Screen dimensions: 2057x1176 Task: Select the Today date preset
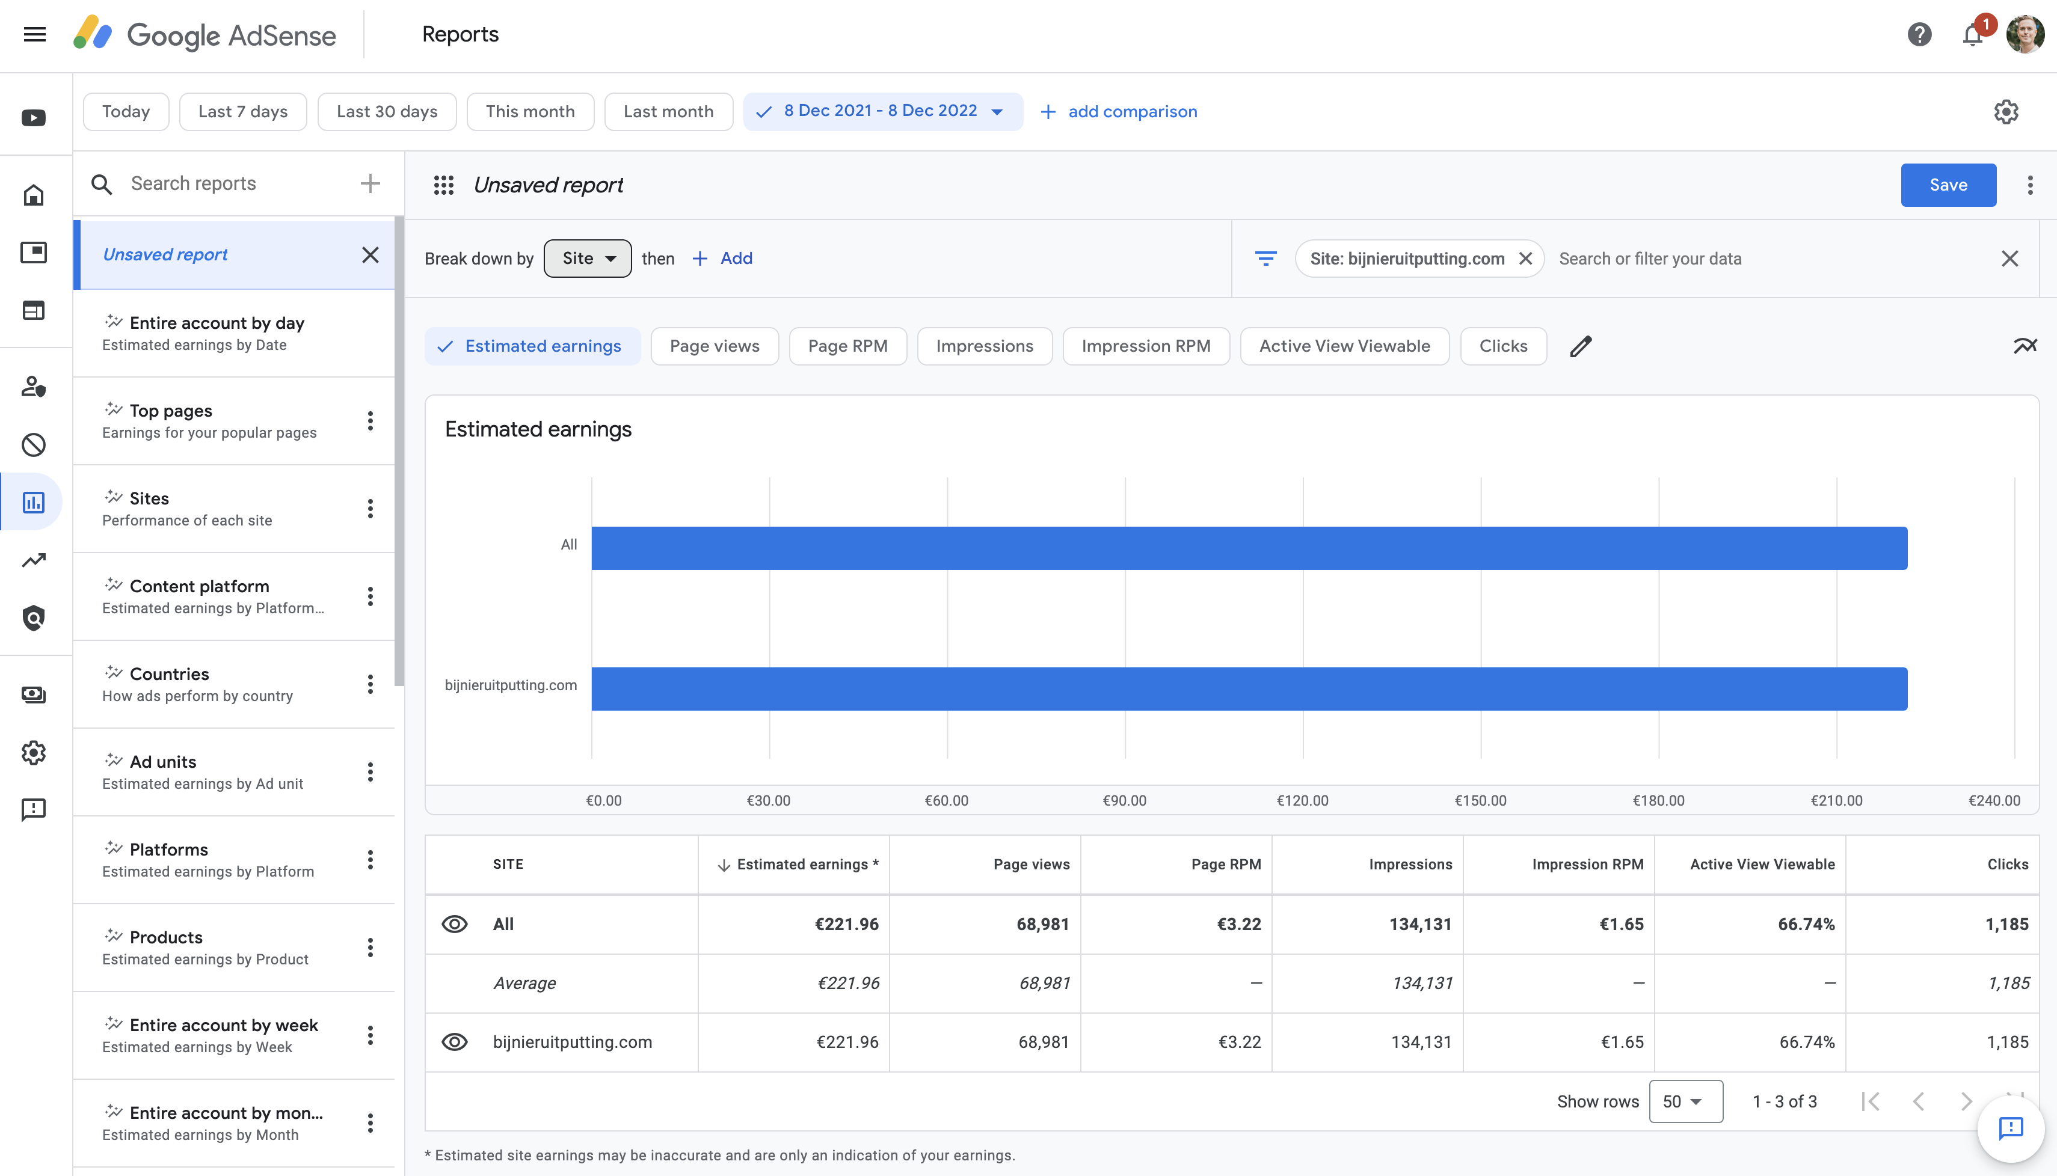pos(126,111)
